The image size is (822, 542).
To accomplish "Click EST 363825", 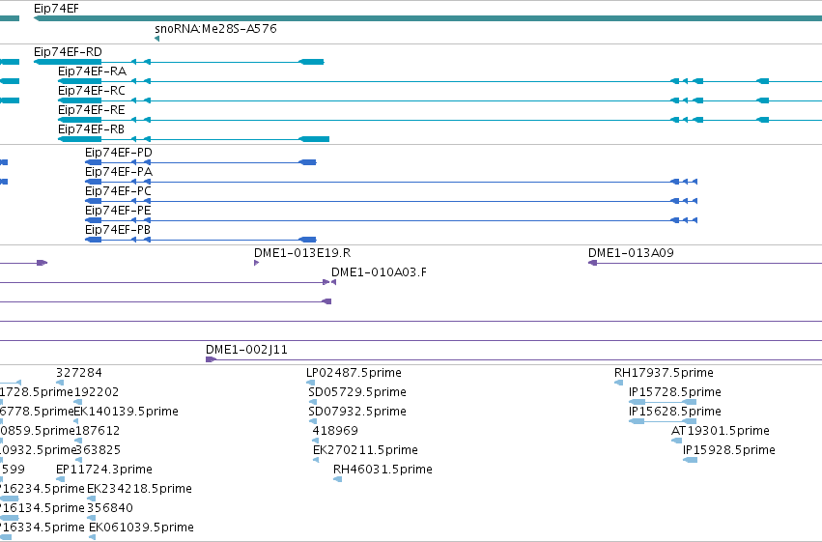I will (78, 460).
